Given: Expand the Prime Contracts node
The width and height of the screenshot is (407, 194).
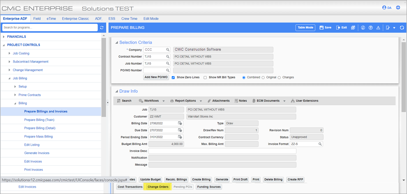Looking at the screenshot, I should point(16,95).
